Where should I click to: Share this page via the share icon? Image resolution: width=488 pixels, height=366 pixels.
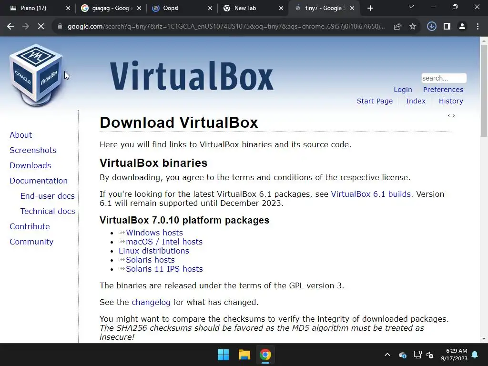(397, 27)
